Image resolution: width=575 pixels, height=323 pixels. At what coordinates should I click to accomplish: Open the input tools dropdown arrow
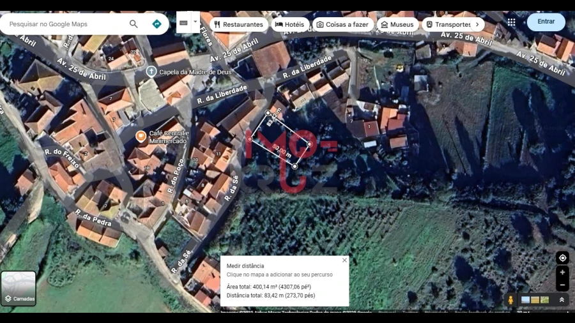(195, 22)
